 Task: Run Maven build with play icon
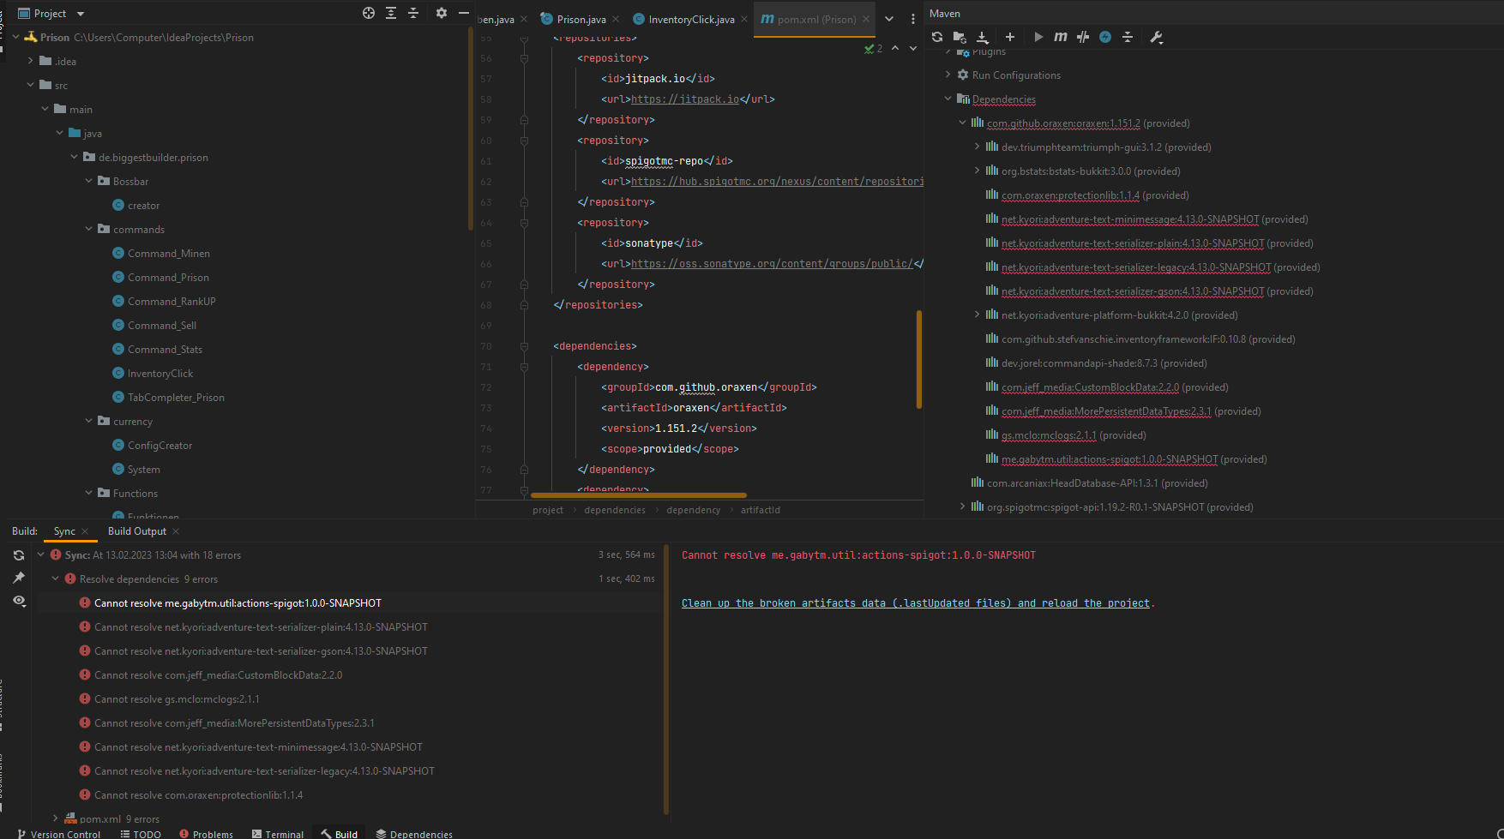point(1038,37)
